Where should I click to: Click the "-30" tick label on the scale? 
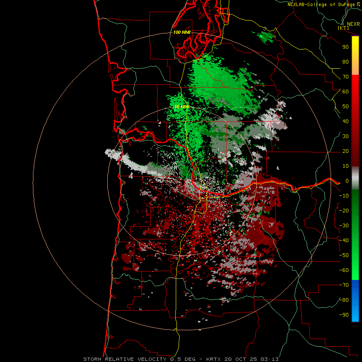click(x=344, y=226)
